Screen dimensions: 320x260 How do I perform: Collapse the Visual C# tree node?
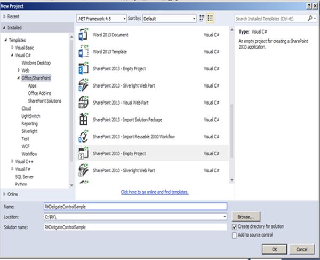pos(12,55)
